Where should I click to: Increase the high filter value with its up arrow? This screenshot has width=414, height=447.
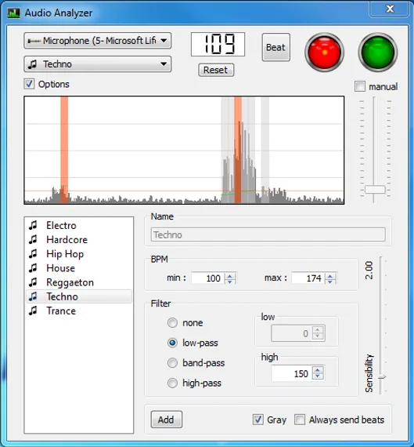click(x=318, y=371)
